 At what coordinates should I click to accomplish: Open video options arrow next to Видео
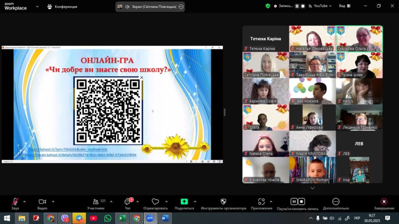tap(53, 202)
